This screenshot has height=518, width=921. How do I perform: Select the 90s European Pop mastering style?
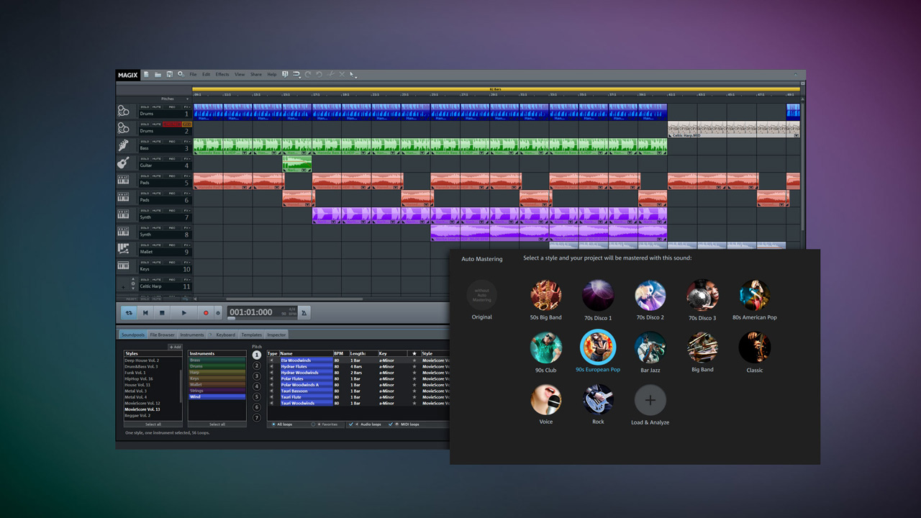598,346
